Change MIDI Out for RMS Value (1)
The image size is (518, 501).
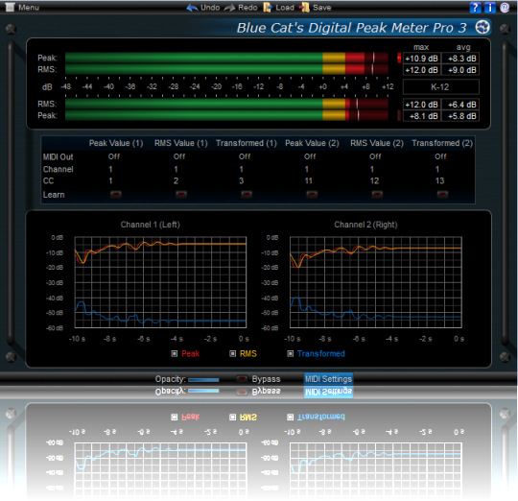pos(179,156)
